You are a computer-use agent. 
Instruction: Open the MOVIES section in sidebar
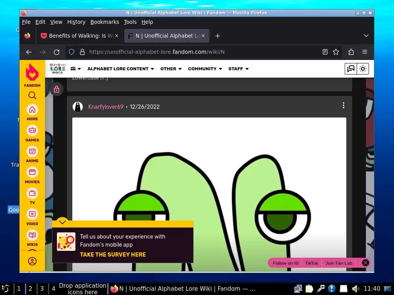click(32, 176)
